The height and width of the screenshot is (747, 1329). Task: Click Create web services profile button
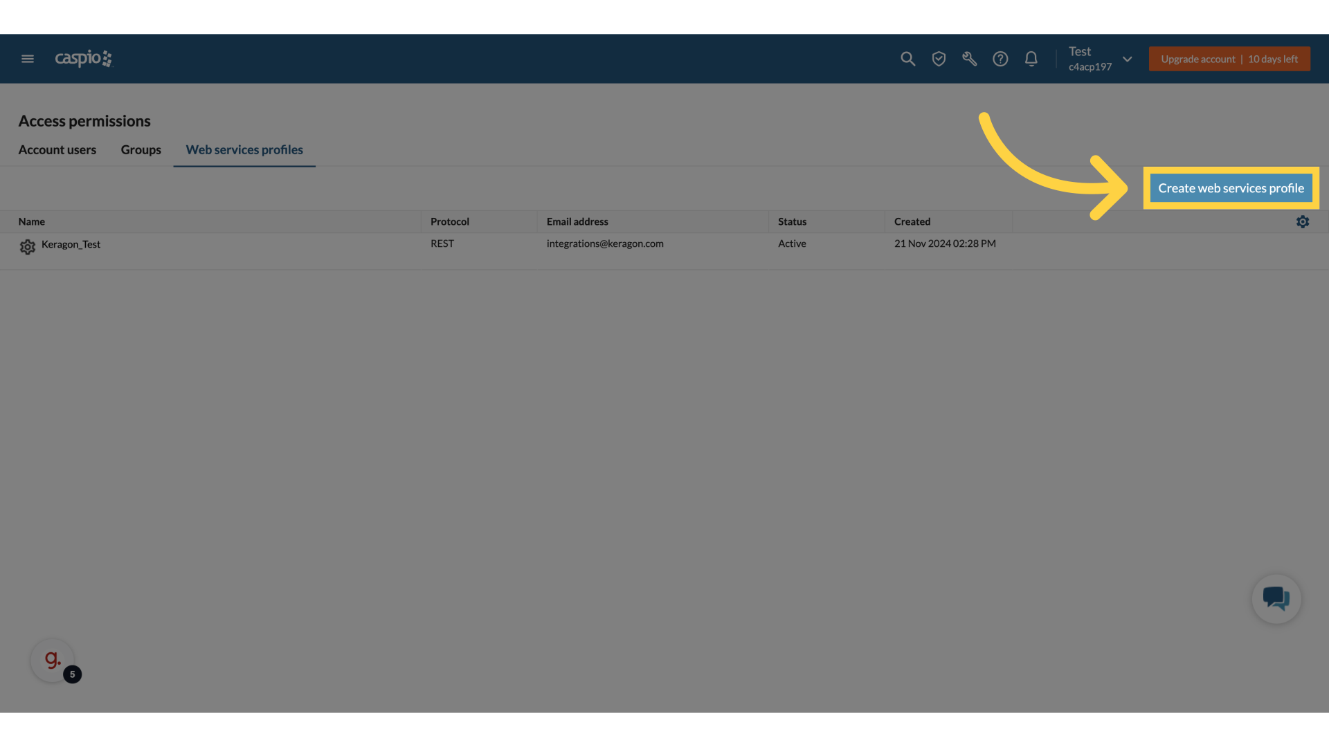[1231, 188]
